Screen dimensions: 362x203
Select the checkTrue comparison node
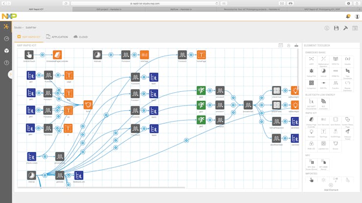[276, 91]
